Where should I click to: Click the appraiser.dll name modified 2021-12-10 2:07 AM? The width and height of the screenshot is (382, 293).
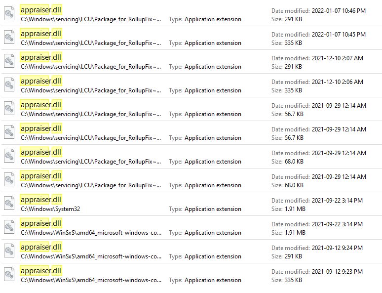(x=41, y=57)
